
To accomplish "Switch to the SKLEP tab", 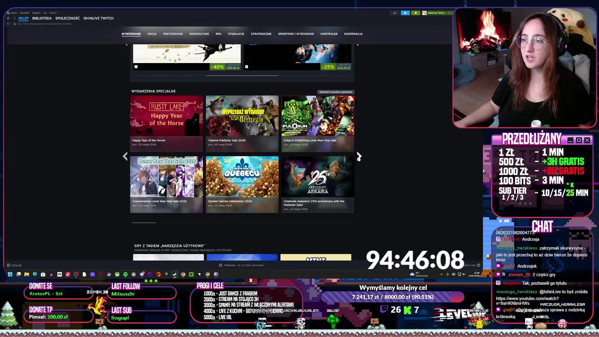I will 23,18.
